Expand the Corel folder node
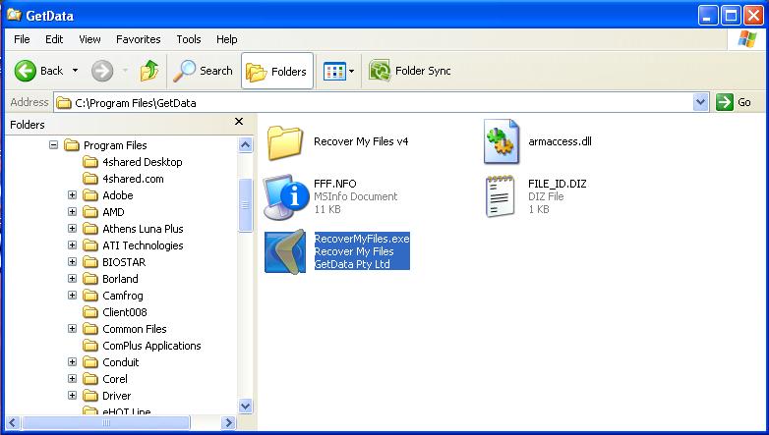 (x=72, y=378)
